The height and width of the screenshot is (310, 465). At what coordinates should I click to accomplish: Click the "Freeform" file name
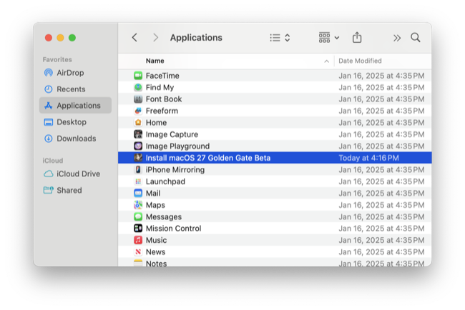[x=162, y=111]
